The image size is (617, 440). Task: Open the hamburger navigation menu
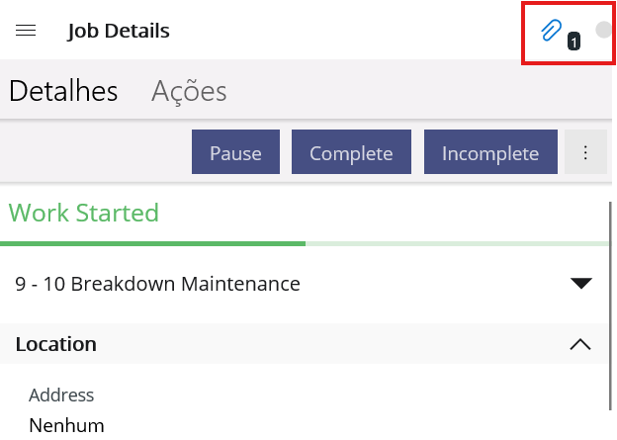click(x=26, y=31)
